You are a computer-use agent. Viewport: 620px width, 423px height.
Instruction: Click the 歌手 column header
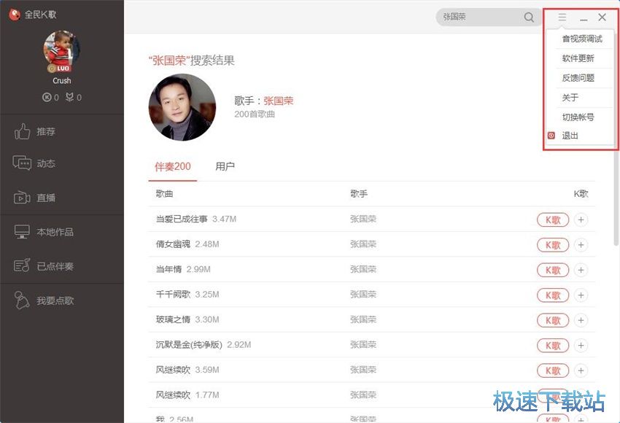[x=359, y=194]
